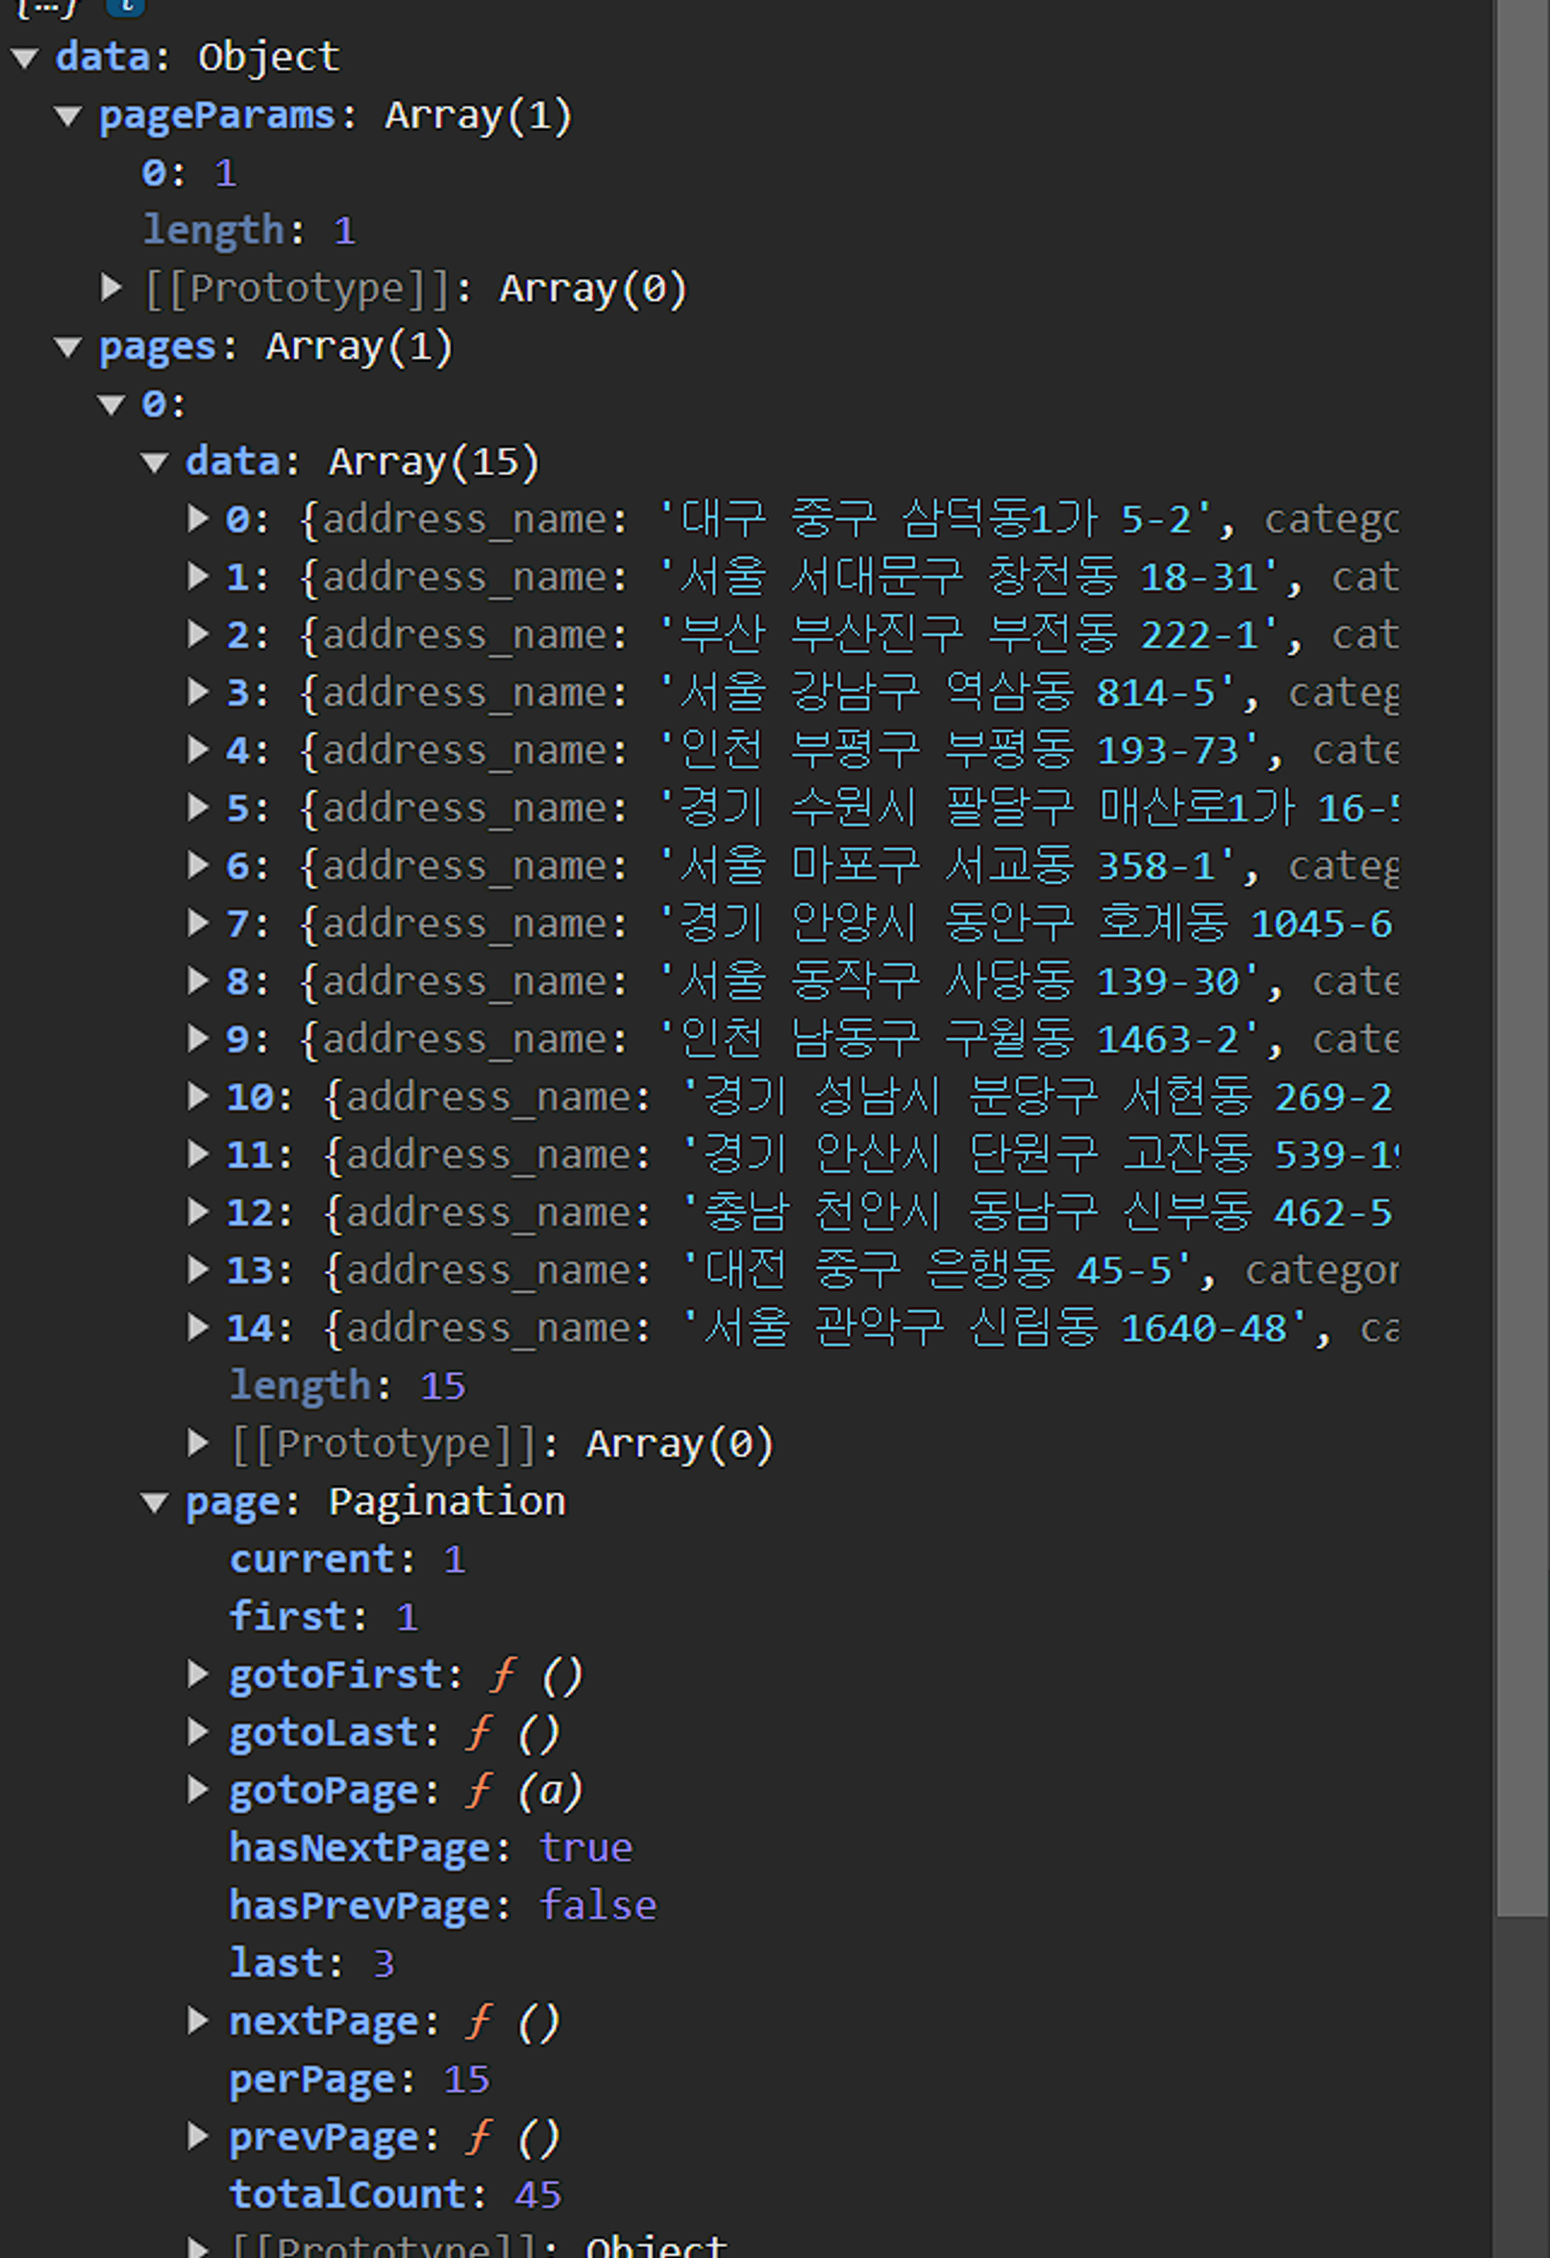Expand item 1 '서울 서대문구 창천동 18-31'
The width and height of the screenshot is (1550, 2258).
click(x=198, y=577)
